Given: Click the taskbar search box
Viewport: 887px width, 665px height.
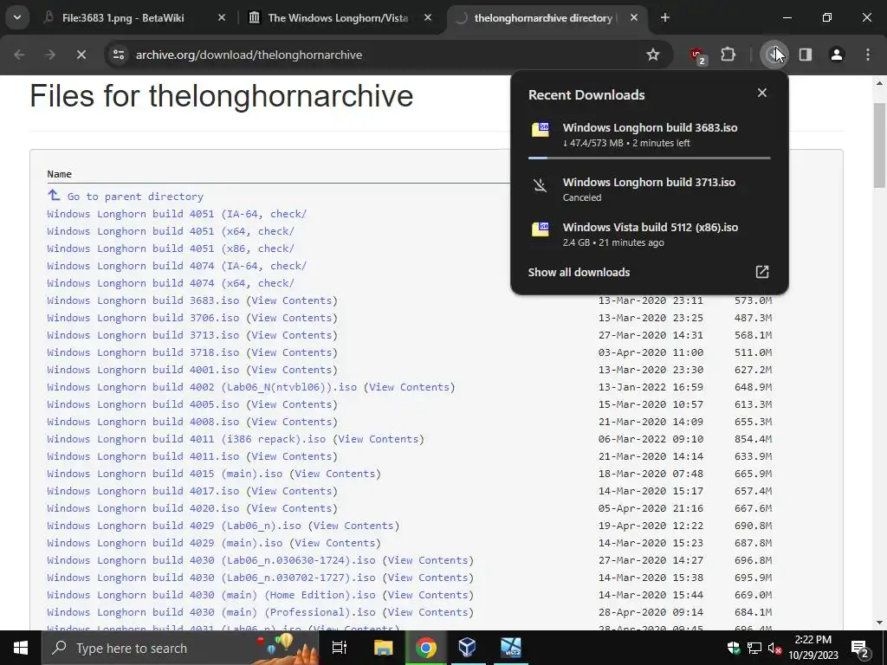Looking at the screenshot, I should [180, 648].
